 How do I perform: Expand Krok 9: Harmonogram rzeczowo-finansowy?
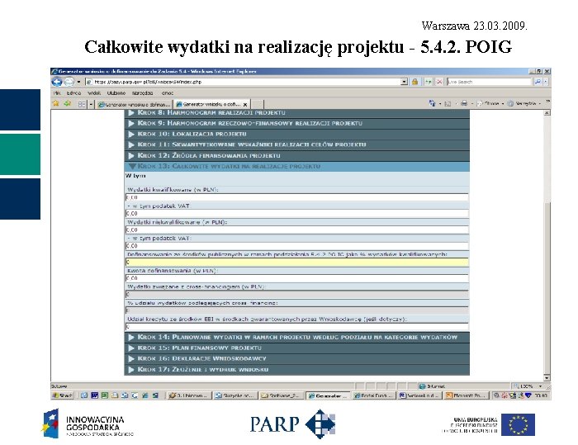click(297, 123)
